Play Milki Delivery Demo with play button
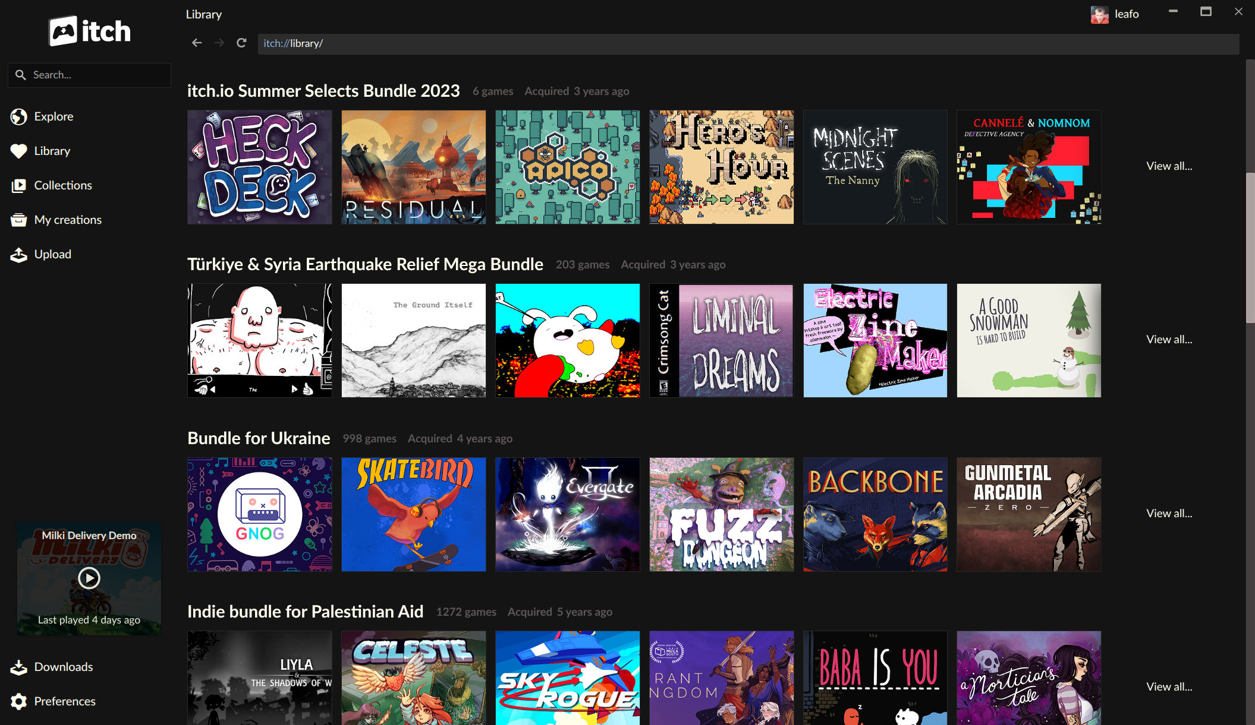The width and height of the screenshot is (1255, 725). point(89,578)
